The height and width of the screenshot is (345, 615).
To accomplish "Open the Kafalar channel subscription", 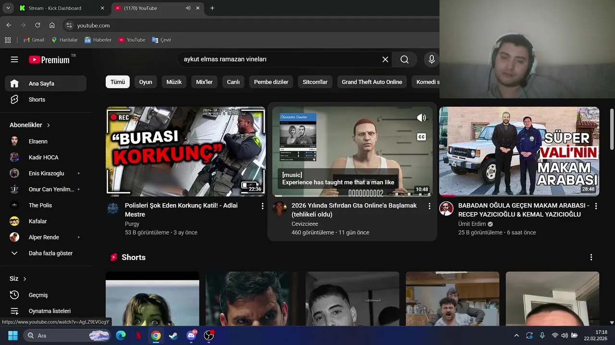I will tap(46, 221).
